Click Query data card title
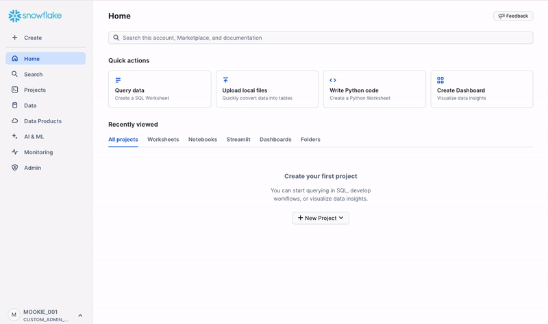Image resolution: width=548 pixels, height=324 pixels. coord(129,90)
